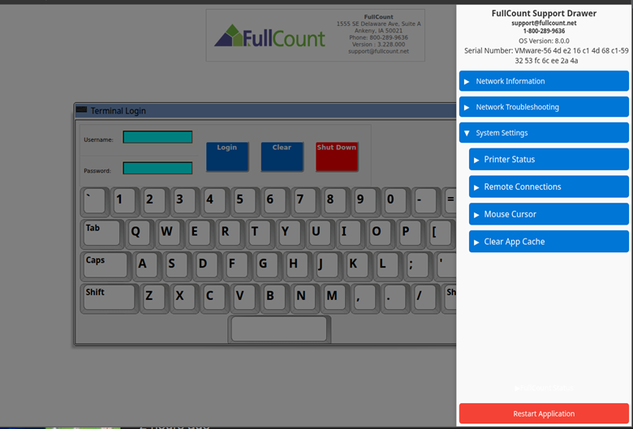
Task: Tap the U key
Action: [x=320, y=234]
